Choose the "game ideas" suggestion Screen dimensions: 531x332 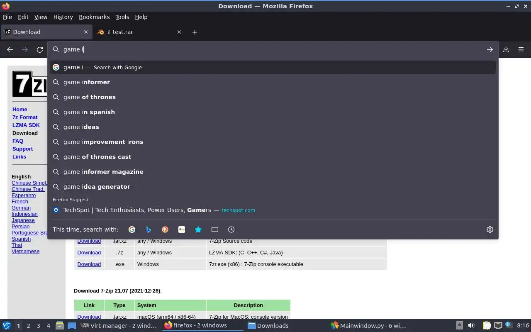[x=273, y=127]
